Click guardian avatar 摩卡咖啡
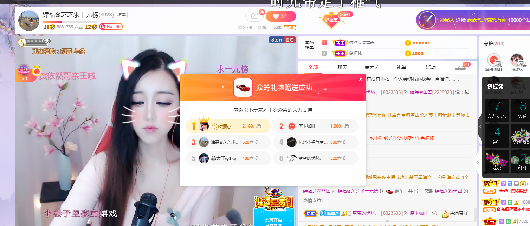The image size is (530, 226). (494, 60)
